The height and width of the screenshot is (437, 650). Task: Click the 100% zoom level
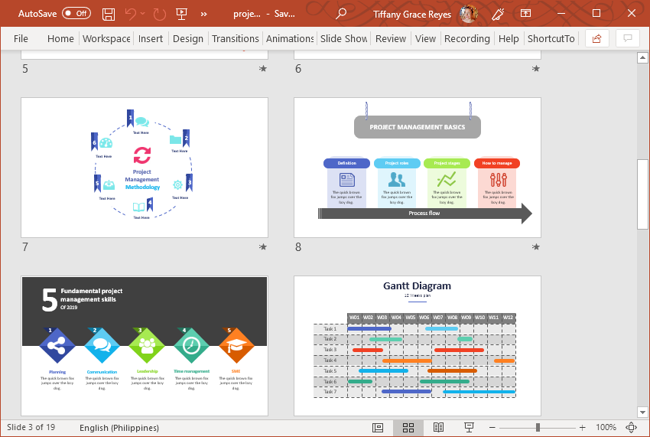(x=606, y=428)
